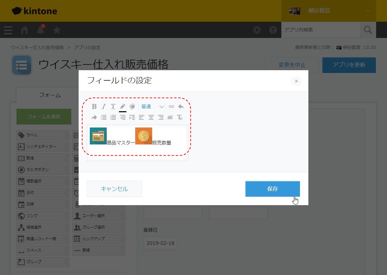Open notifications bell

[x=40, y=30]
